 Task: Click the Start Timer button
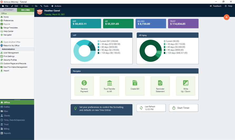coord(184,108)
